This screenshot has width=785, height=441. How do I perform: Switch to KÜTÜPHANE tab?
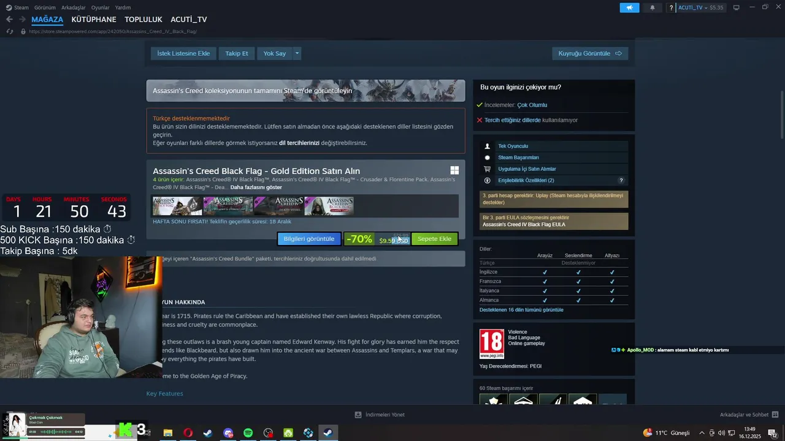coord(94,20)
